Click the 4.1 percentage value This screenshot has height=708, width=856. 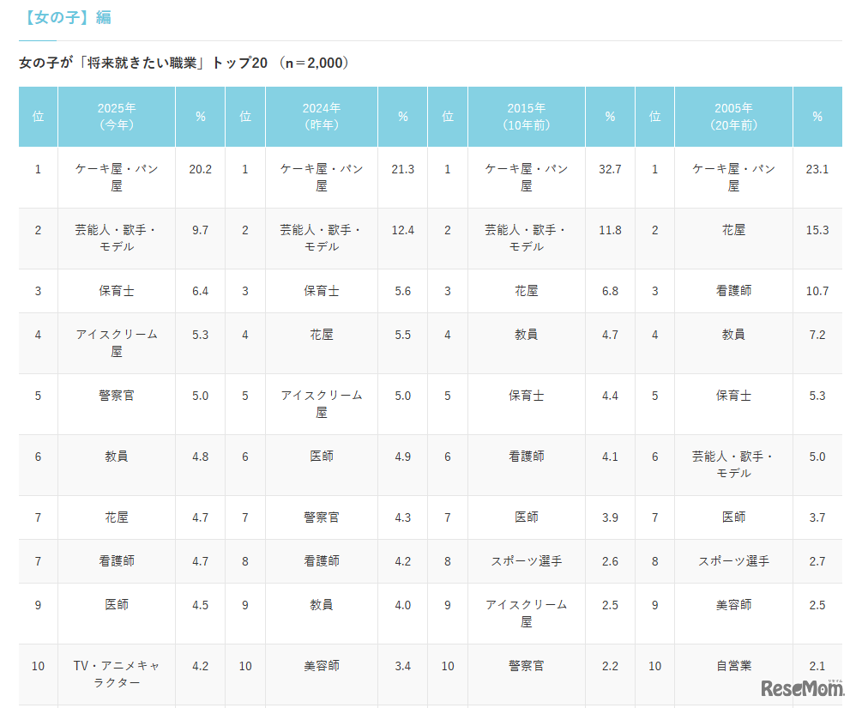click(610, 457)
